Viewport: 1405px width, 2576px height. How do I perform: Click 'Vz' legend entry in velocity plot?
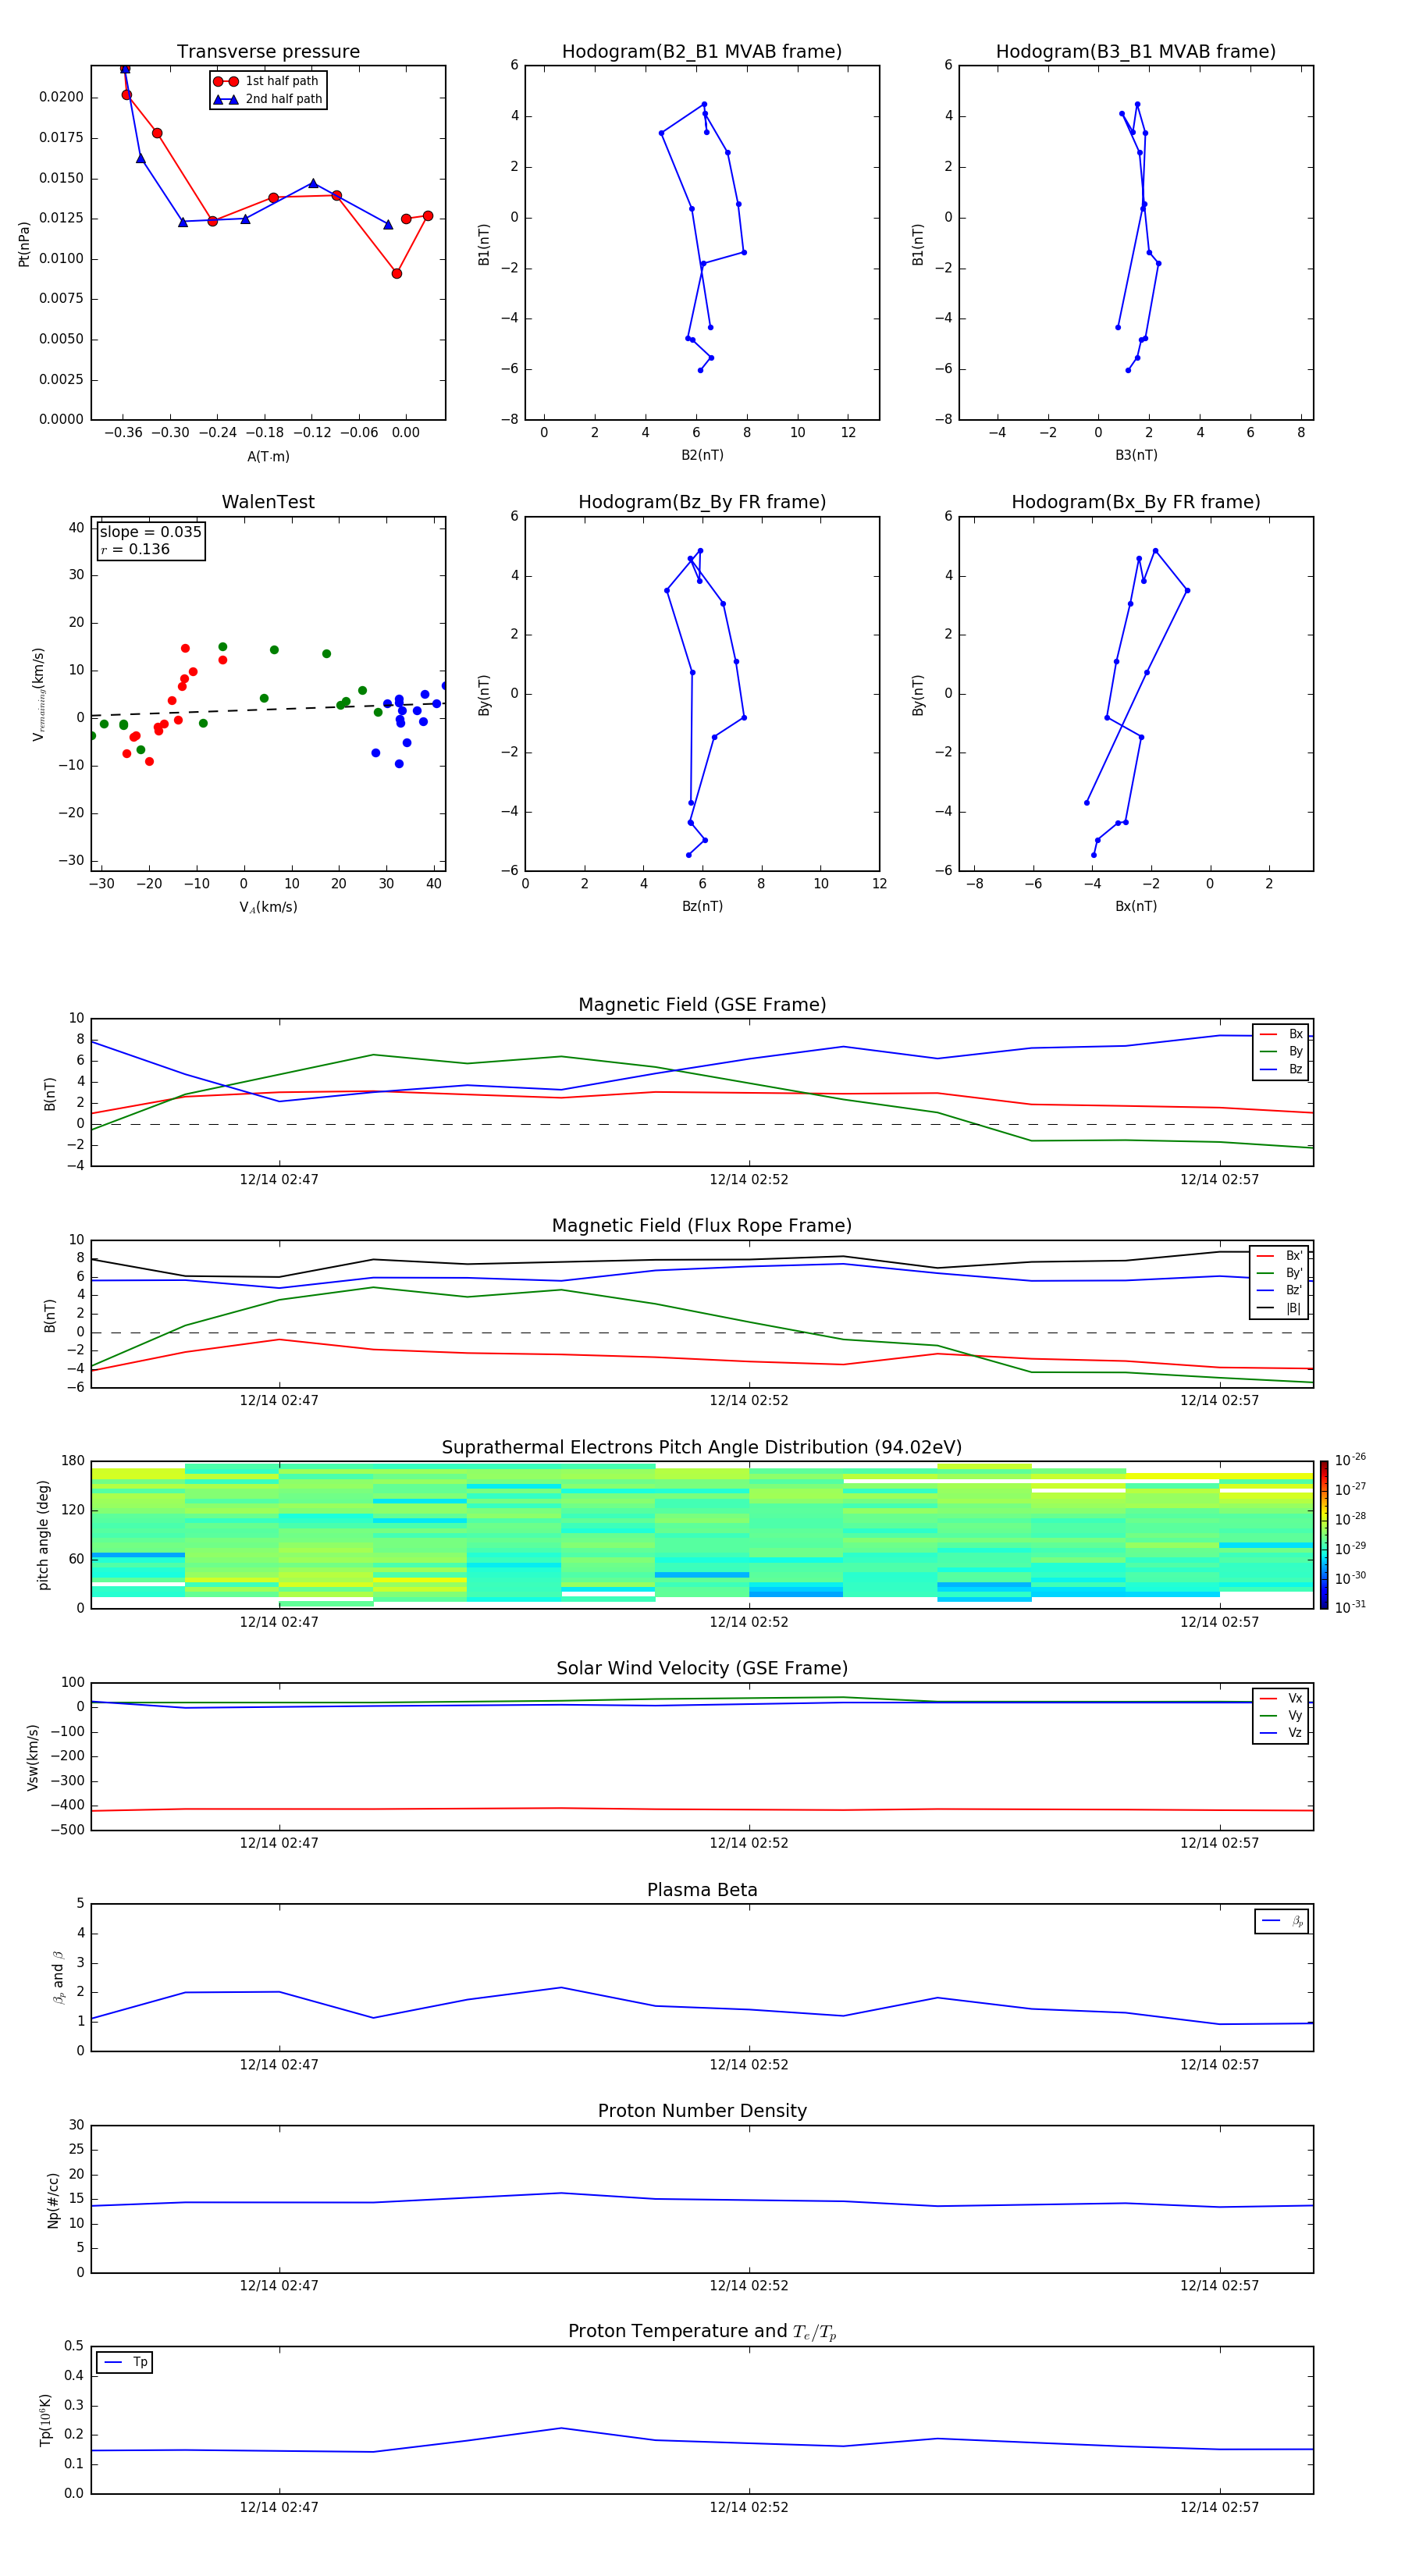1281,1733
